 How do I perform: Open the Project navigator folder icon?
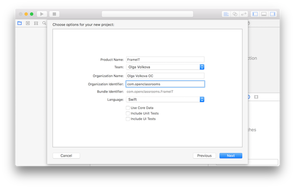tap(20, 23)
